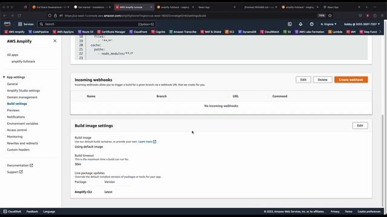Open Amplify Studio settings
Viewport: 387px width, 217px height.
click(24, 90)
